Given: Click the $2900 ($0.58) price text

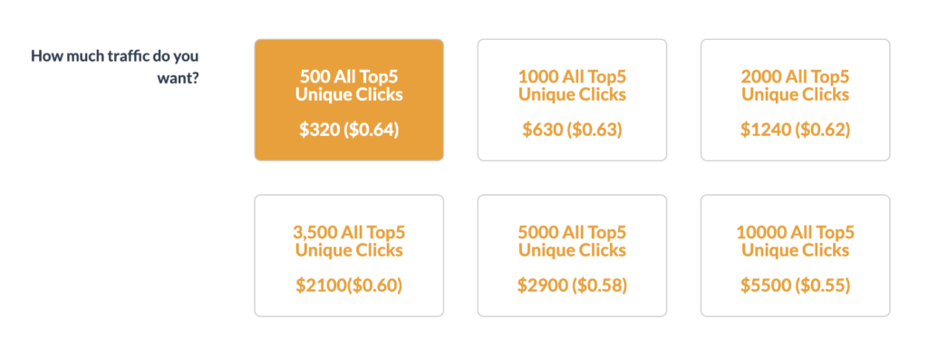Looking at the screenshot, I should [x=572, y=286].
